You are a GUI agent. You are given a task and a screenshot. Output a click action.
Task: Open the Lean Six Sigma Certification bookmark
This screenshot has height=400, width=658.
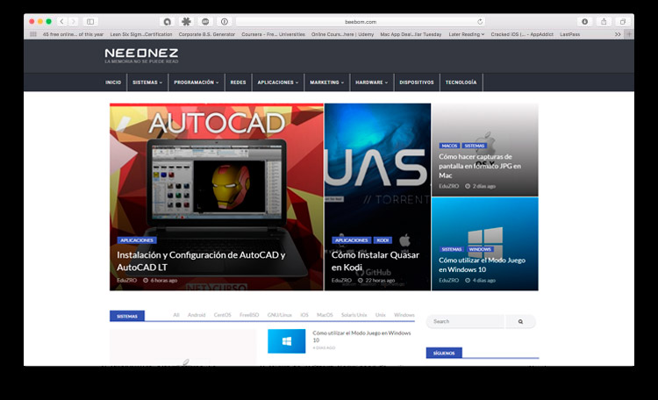click(x=141, y=34)
